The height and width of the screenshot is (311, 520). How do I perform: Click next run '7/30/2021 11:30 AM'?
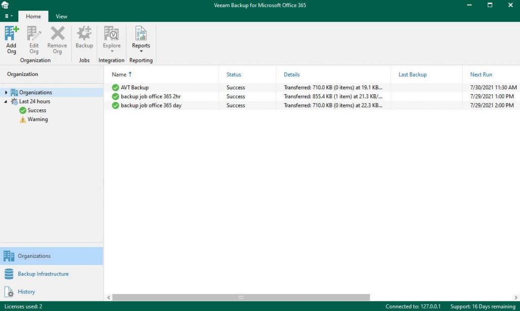494,87
